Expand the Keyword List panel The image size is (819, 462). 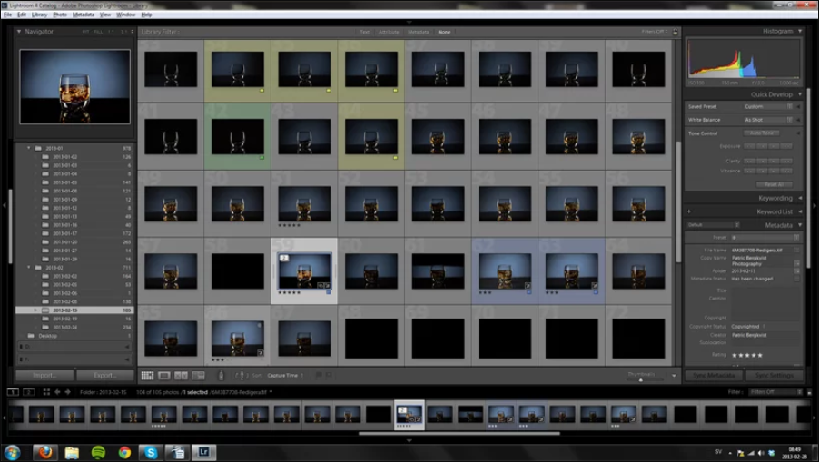800,212
